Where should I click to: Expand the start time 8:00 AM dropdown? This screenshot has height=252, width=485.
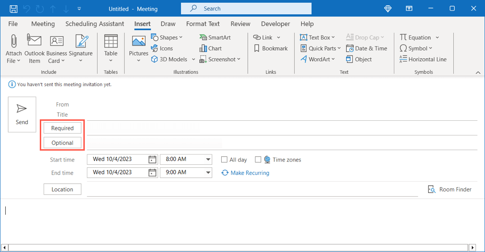pos(208,160)
